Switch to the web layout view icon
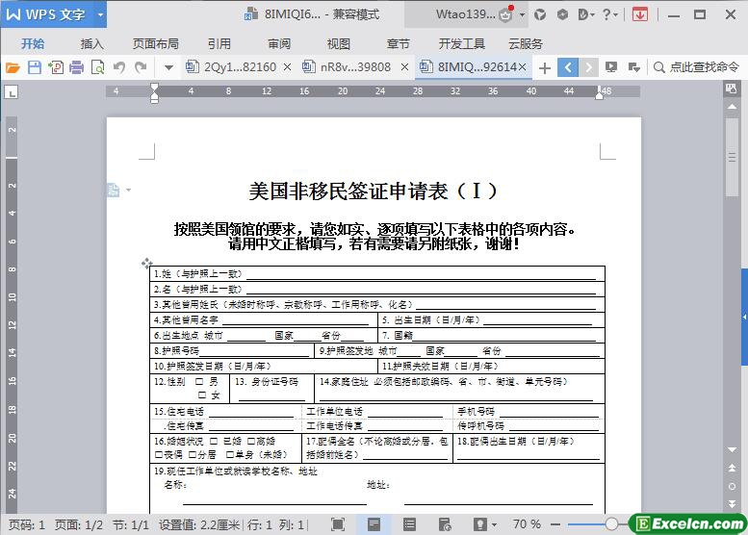Screen dimensions: 748x535 [x=445, y=524]
